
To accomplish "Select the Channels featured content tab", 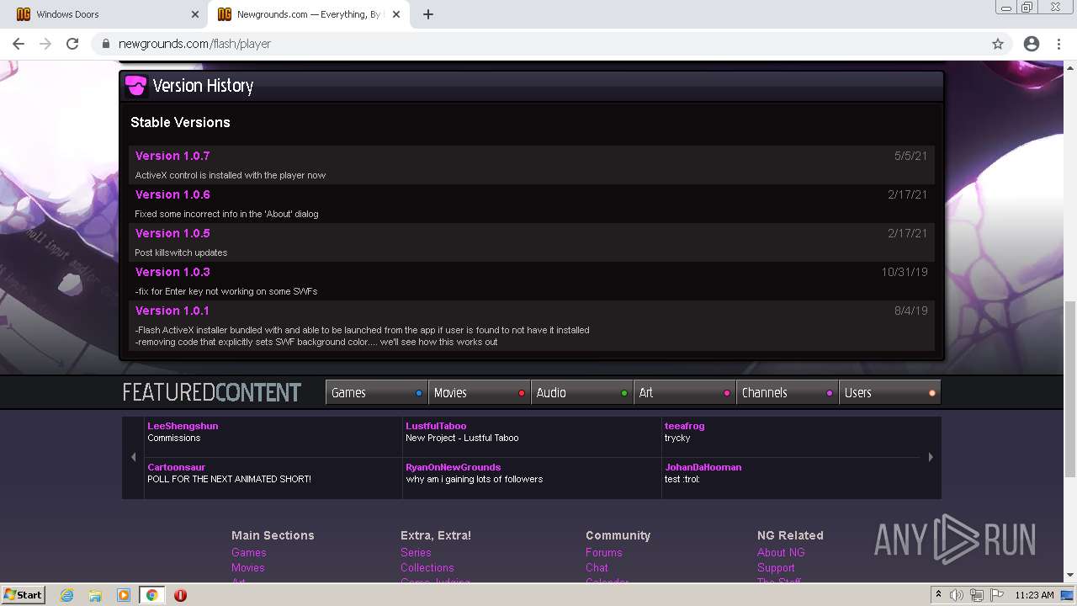I will [x=788, y=392].
